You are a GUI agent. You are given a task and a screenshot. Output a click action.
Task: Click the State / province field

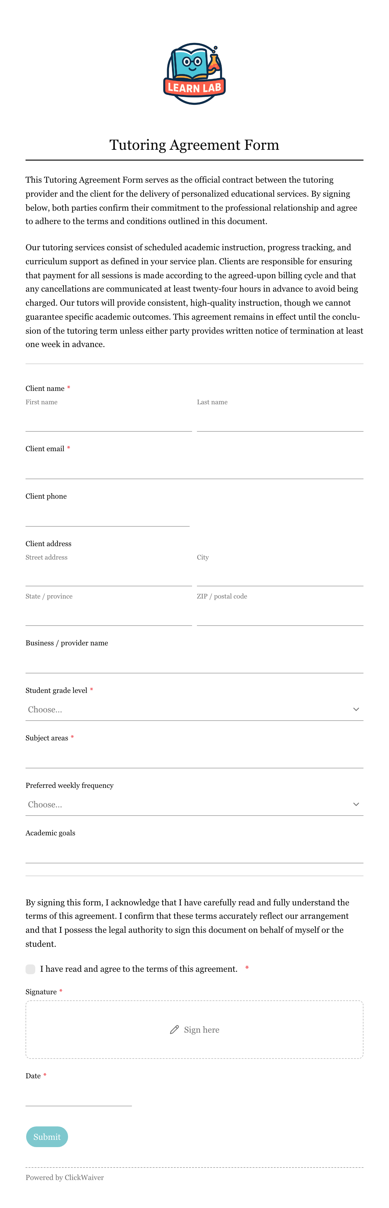point(108,615)
